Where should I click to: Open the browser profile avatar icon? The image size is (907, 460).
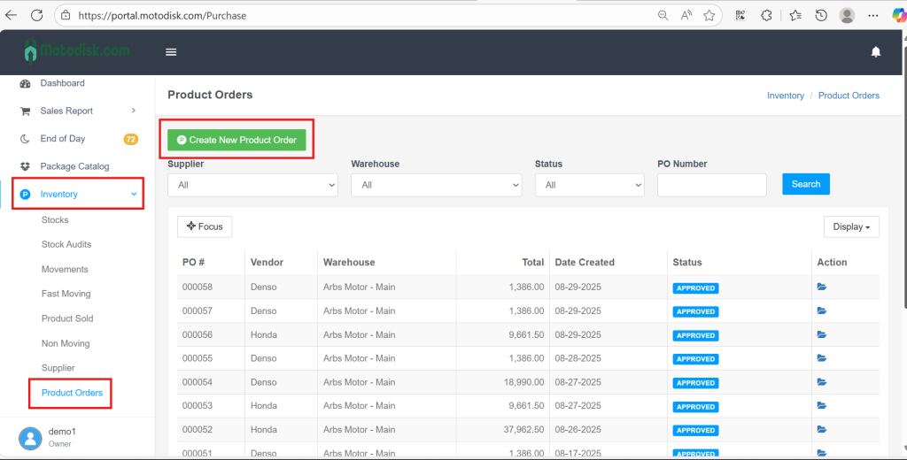tap(847, 15)
